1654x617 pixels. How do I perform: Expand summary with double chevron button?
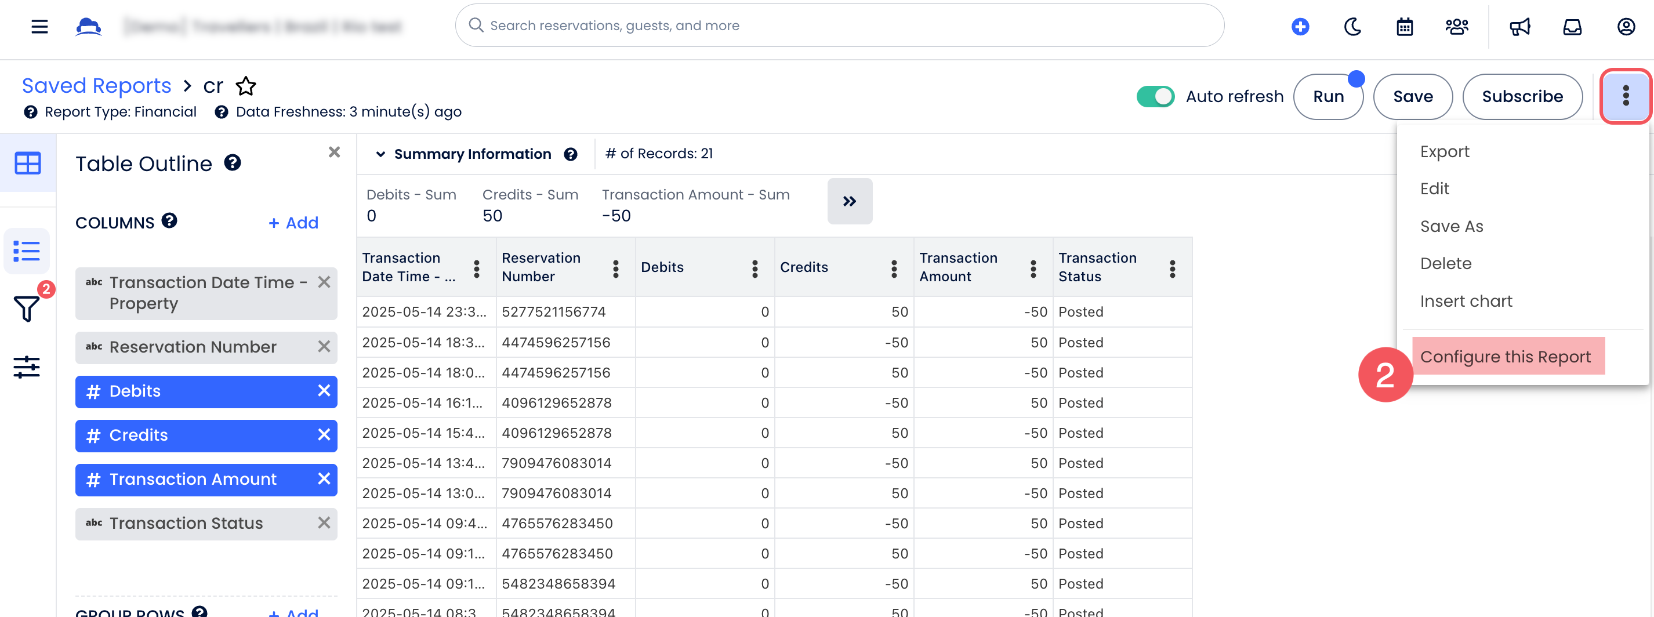[849, 202]
